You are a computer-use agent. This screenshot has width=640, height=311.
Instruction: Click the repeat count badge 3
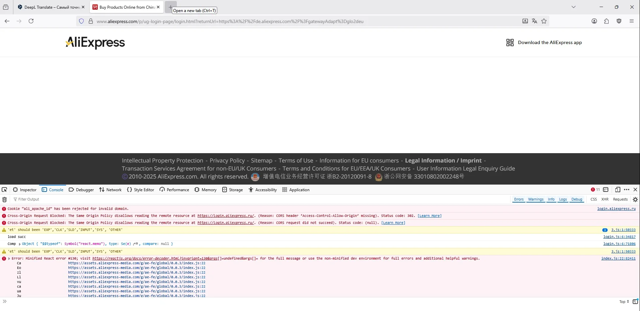pyautogui.click(x=605, y=230)
